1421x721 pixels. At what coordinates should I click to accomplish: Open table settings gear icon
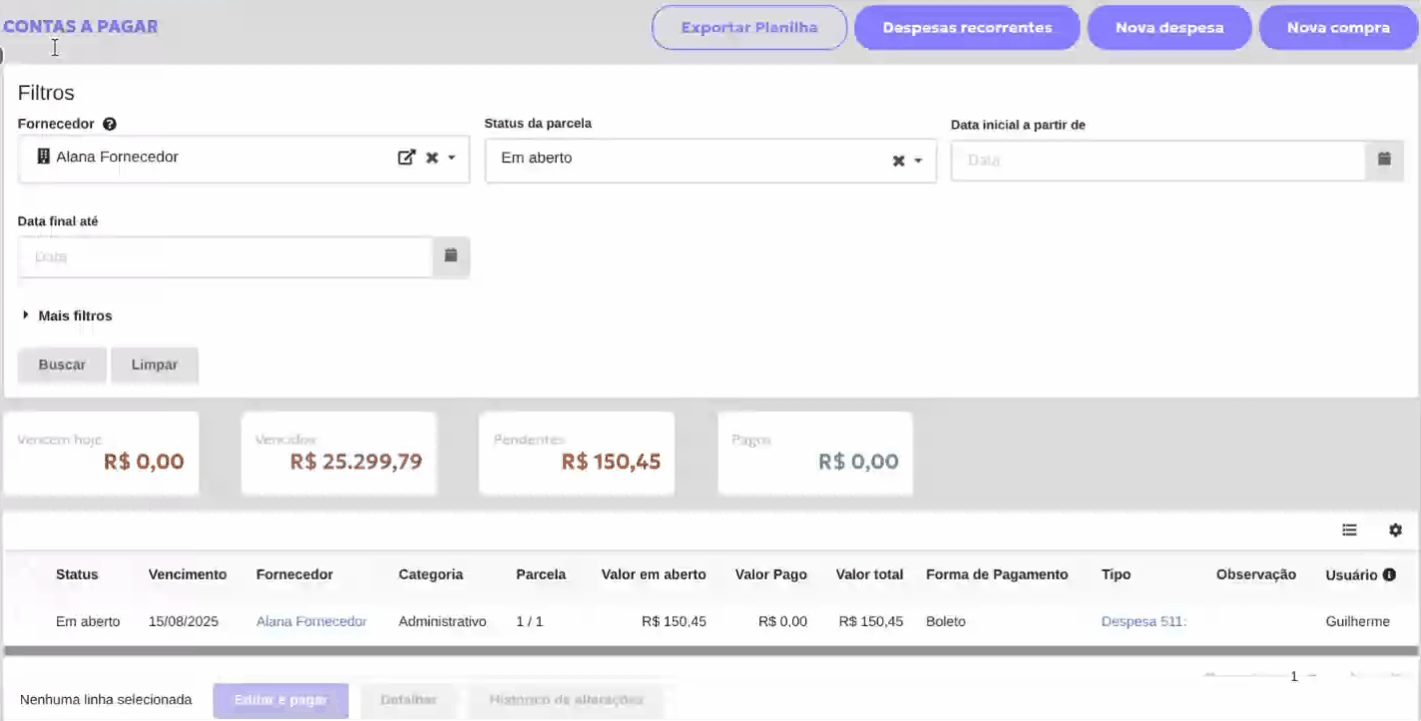pos(1395,531)
